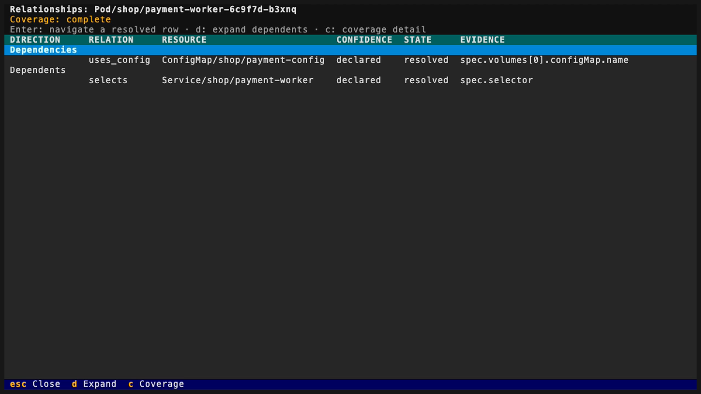Viewport: 701px width, 394px height.
Task: Click declared confidence in selects row
Action: [x=359, y=80]
